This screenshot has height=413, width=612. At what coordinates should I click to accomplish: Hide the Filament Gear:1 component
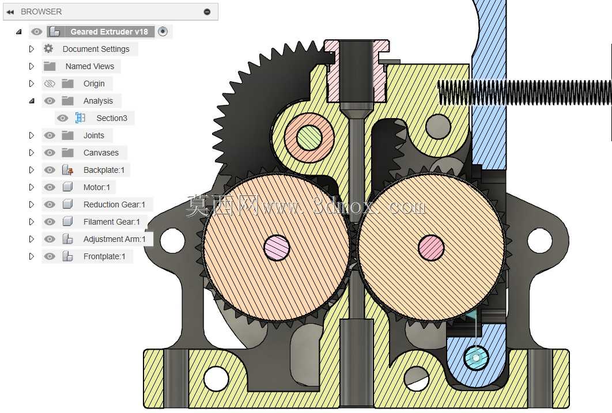coord(50,222)
